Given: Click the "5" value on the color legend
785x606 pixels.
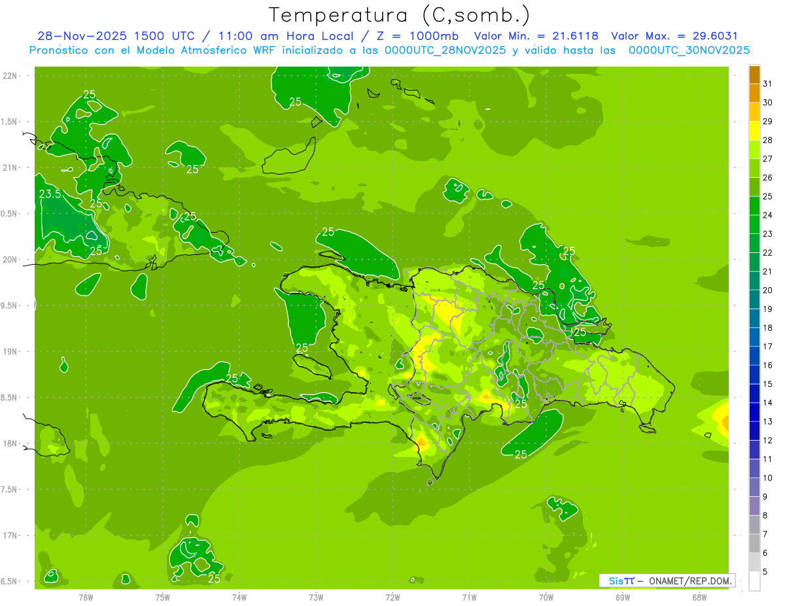Looking at the screenshot, I should click(x=765, y=572).
